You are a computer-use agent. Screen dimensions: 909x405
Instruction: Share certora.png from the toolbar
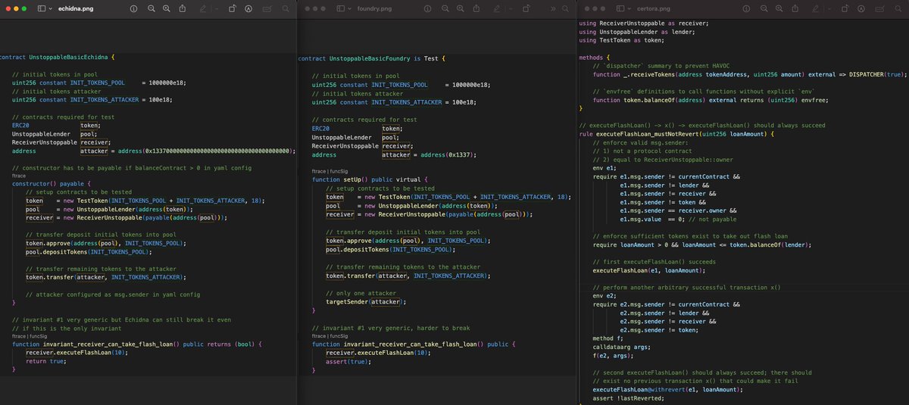795,9
